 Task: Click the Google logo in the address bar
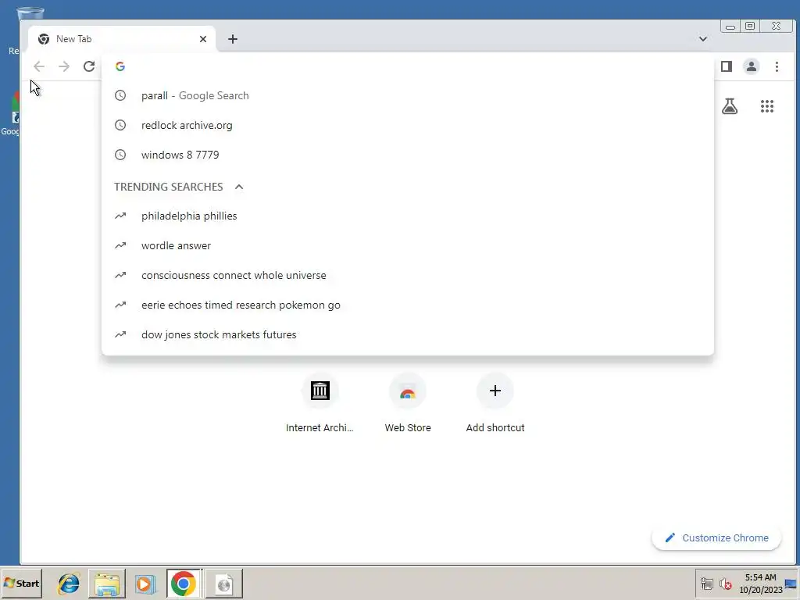click(120, 66)
